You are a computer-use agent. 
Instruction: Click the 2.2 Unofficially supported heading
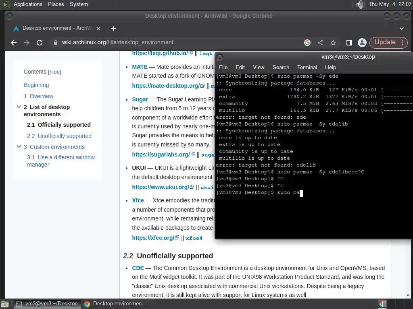click(168, 256)
